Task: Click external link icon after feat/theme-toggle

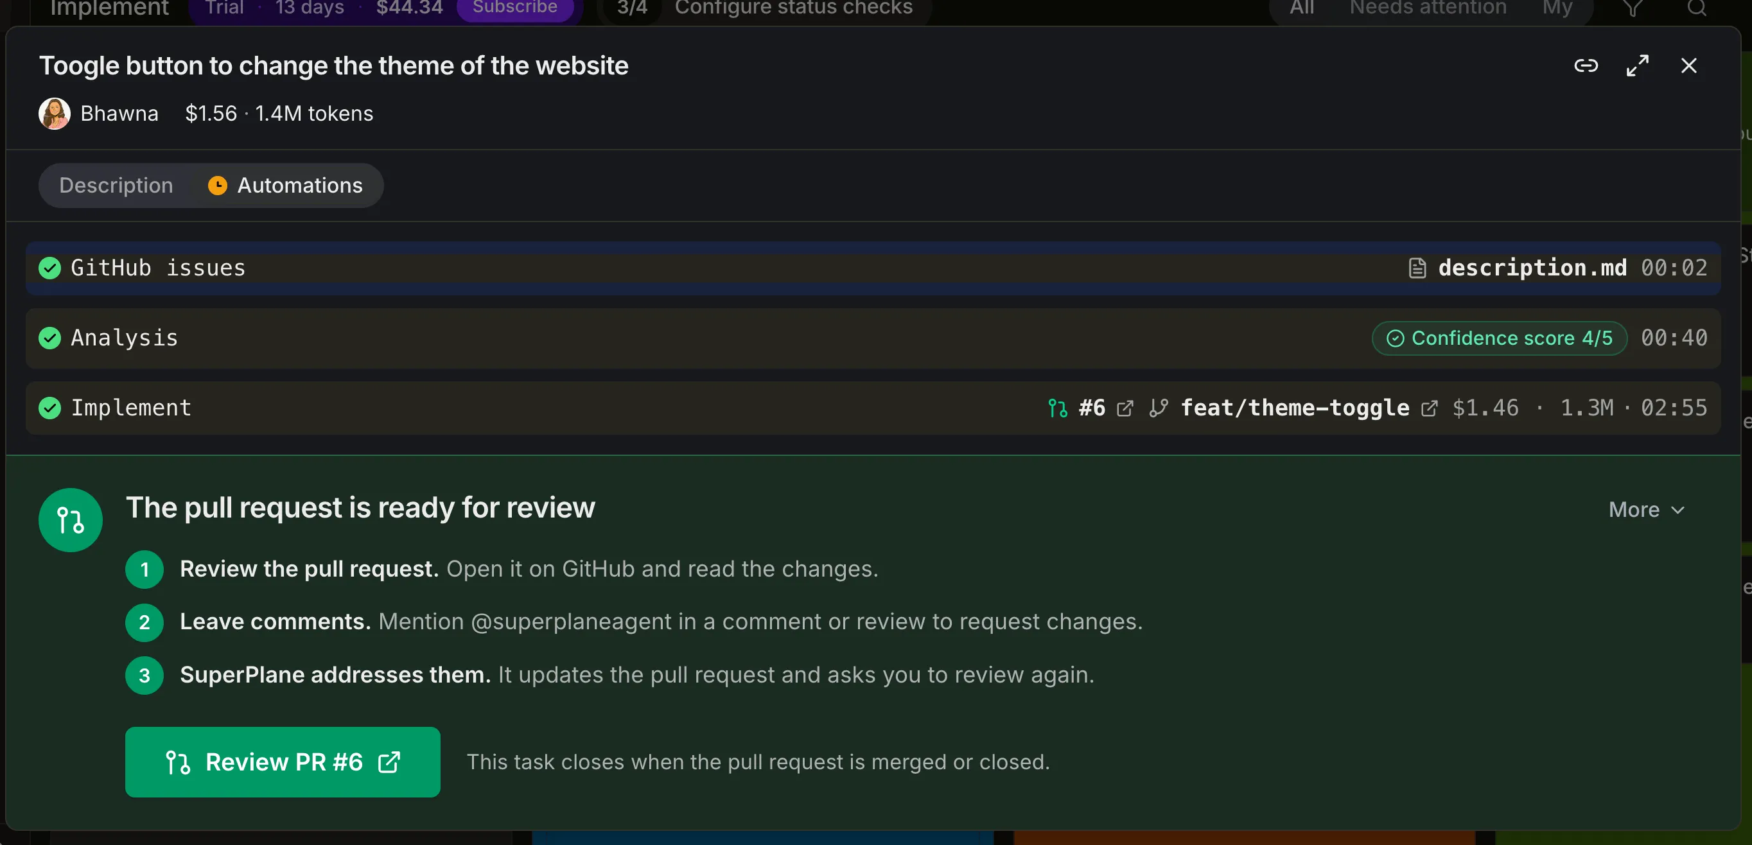Action: tap(1430, 408)
